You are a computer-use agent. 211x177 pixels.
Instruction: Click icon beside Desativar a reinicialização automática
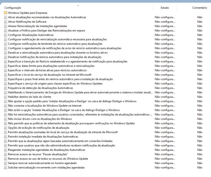(6, 53)
